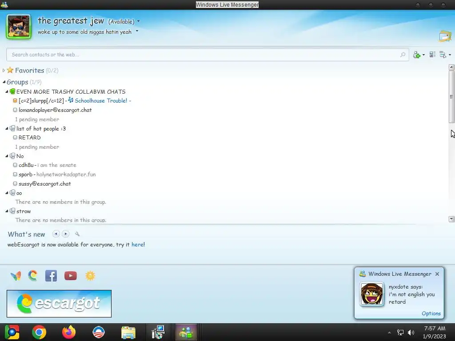Click the music note icon next to slurpp

tap(71, 100)
